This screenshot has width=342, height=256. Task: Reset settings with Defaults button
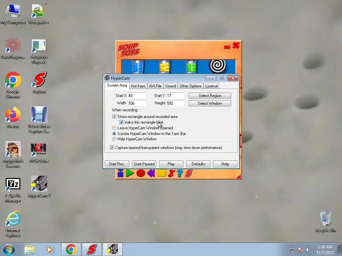click(198, 164)
